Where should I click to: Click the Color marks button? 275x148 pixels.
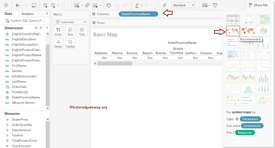[x=58, y=32]
